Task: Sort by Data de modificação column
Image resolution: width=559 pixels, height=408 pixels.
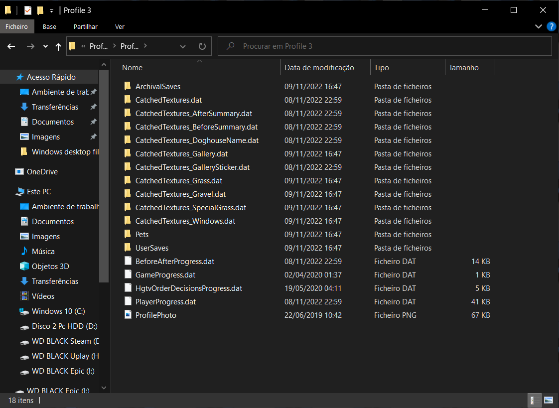Action: tap(319, 68)
